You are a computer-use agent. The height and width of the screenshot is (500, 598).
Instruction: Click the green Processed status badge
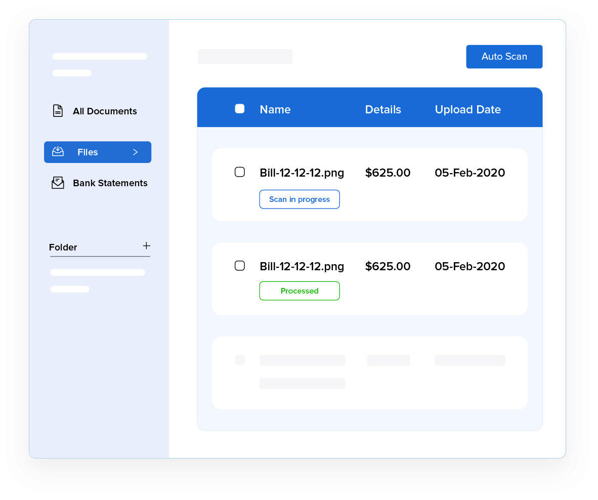pos(299,290)
